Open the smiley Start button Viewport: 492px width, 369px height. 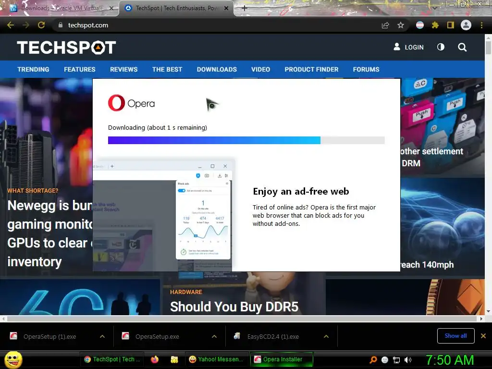pyautogui.click(x=13, y=359)
